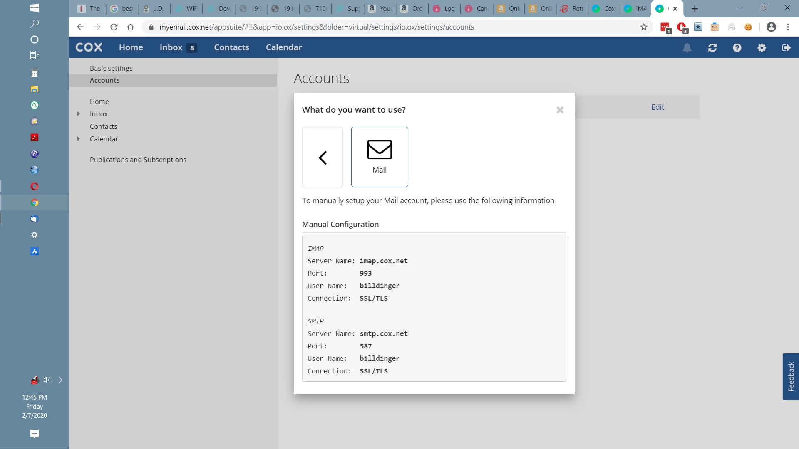Click the IMAP server name imap.cox.net
Viewport: 799px width, 449px height.
coord(384,261)
